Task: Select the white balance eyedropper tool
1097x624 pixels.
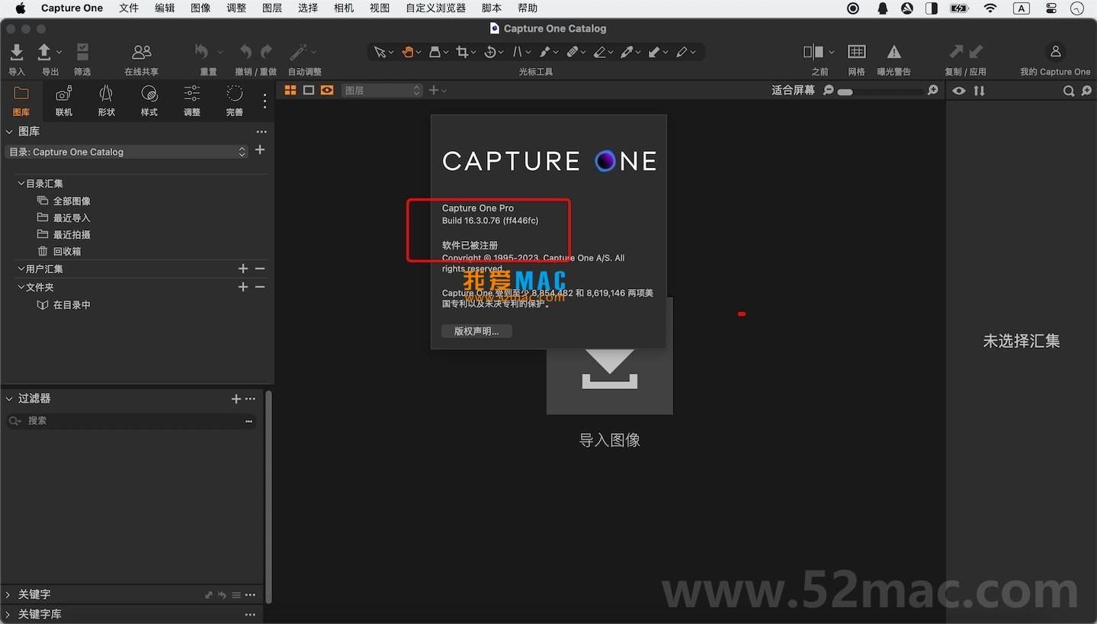Action: (x=627, y=52)
